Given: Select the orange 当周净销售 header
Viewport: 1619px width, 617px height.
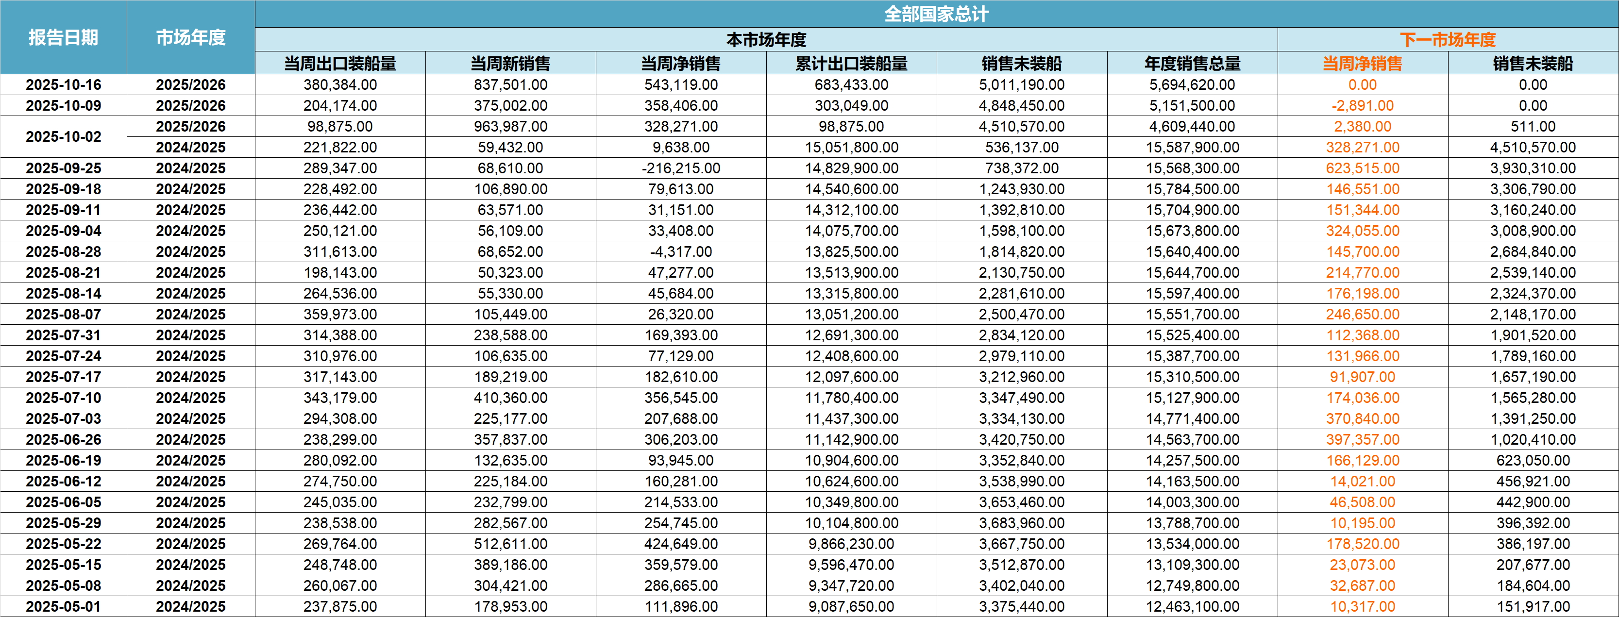Looking at the screenshot, I should pos(1362,64).
